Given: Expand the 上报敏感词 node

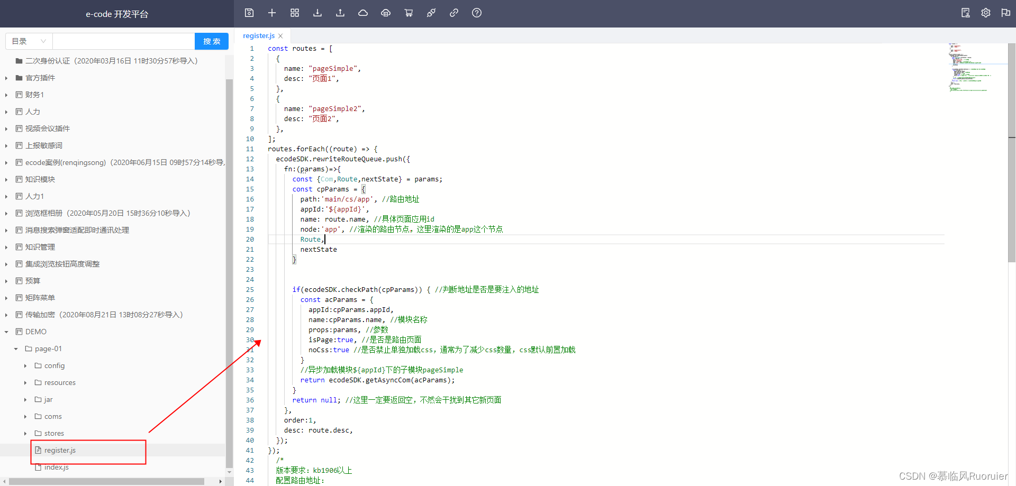Looking at the screenshot, I should click(6, 146).
